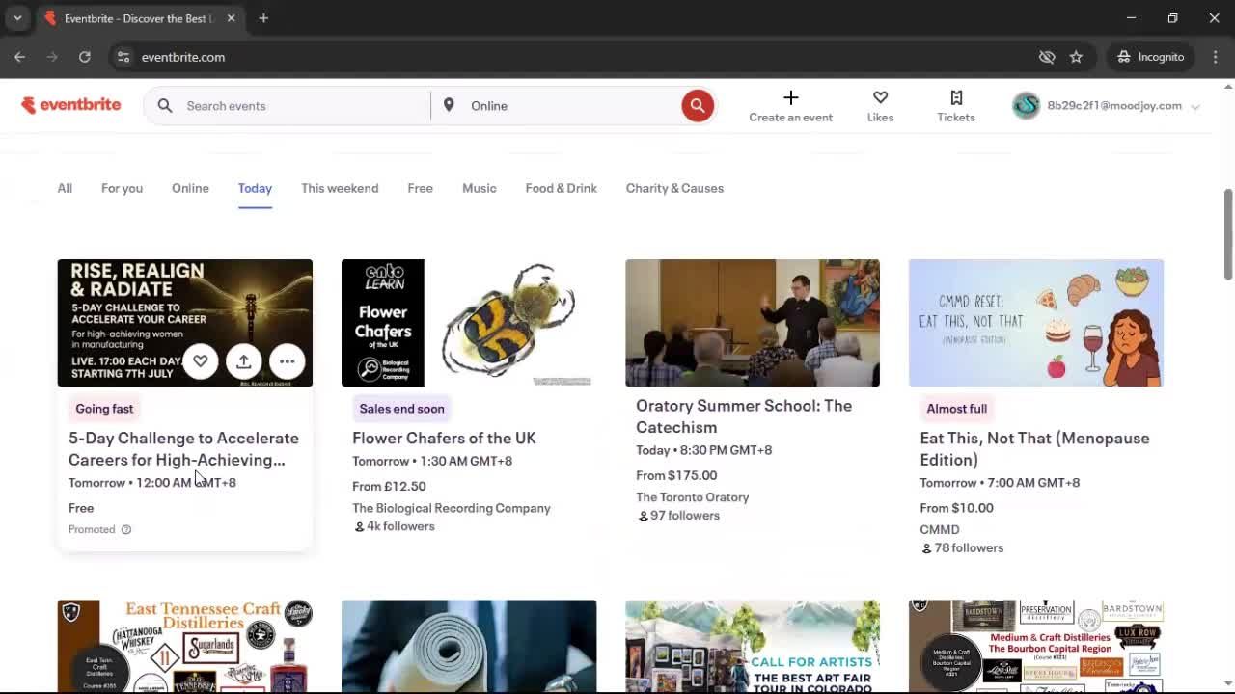
Task: Select the Food & Drink tab
Action: point(561,188)
